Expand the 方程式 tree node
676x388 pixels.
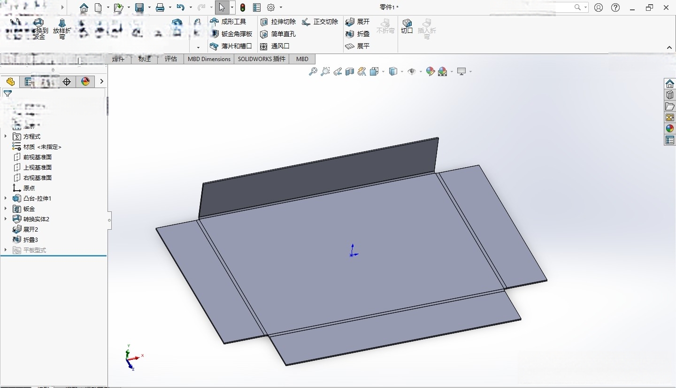point(6,136)
